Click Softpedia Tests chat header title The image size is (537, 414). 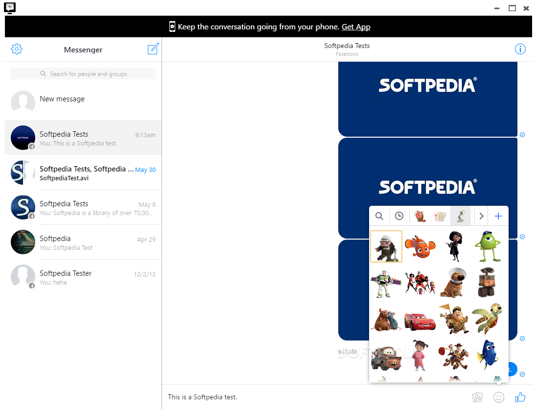(x=347, y=46)
